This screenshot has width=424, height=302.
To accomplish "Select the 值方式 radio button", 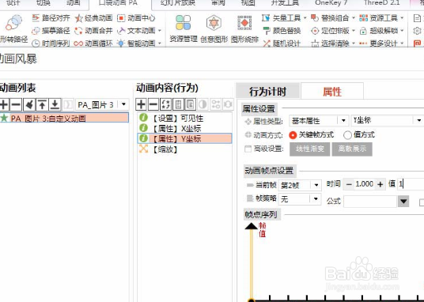I will coord(347,135).
